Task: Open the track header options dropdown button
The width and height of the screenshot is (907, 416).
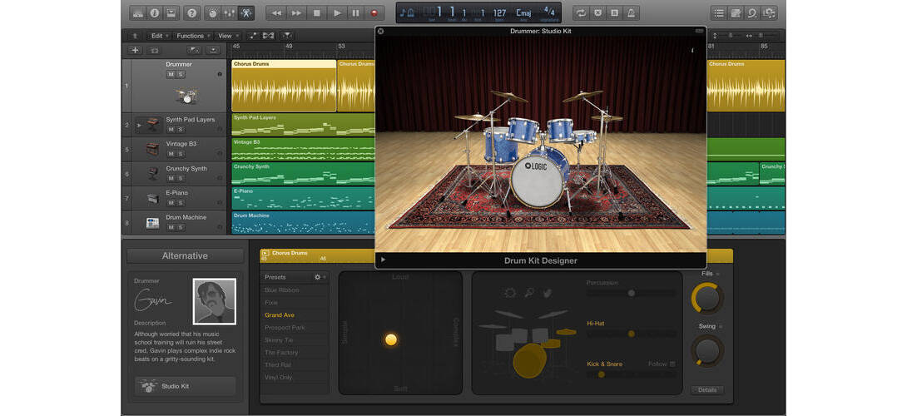Action: (x=214, y=51)
